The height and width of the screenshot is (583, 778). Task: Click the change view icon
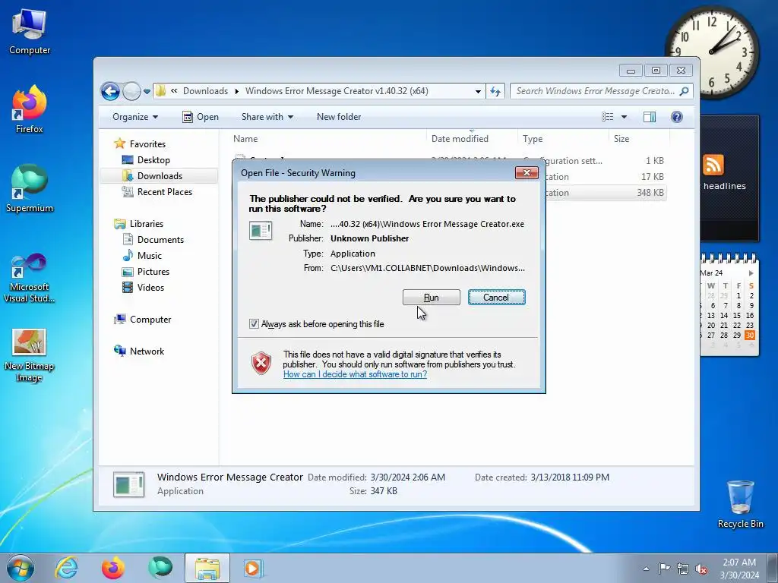pyautogui.click(x=607, y=117)
